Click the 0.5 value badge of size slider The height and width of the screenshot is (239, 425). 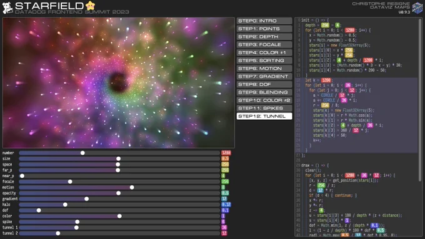[225, 159]
